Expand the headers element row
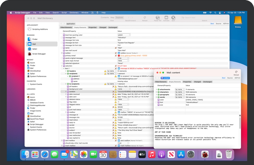This screenshot has width=254, height=165. pos(66,71)
